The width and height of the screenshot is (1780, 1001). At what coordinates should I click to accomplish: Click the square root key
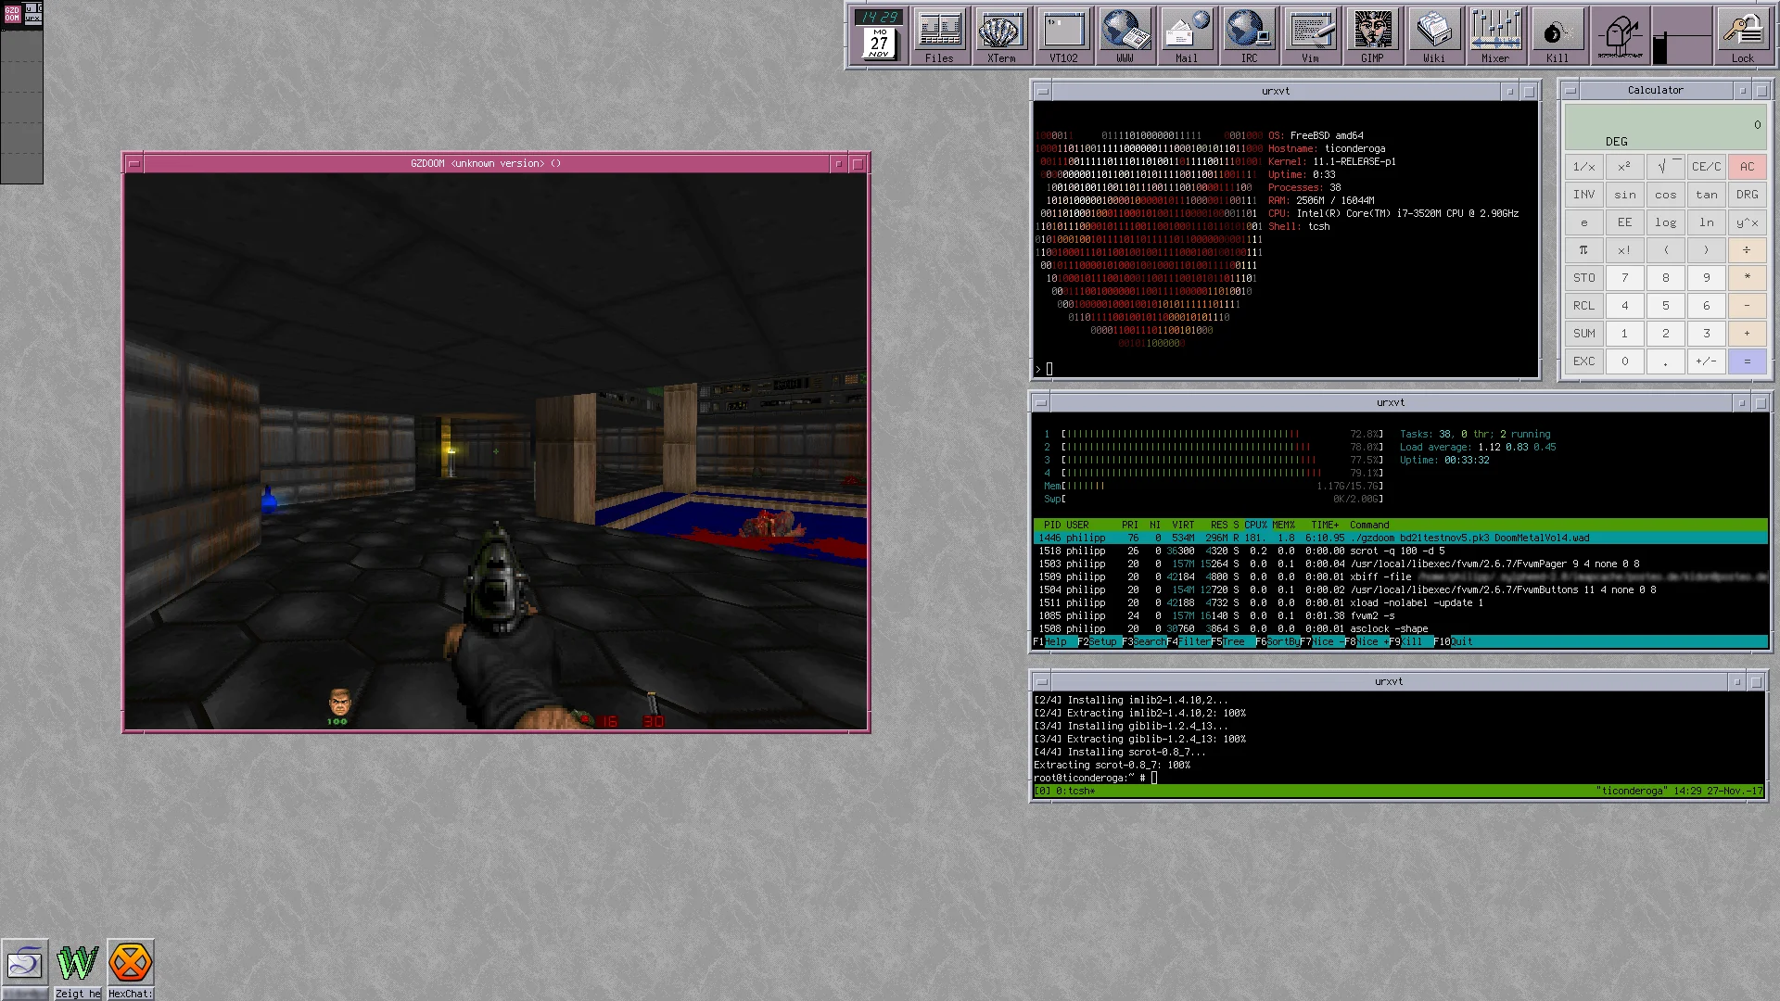(1665, 167)
